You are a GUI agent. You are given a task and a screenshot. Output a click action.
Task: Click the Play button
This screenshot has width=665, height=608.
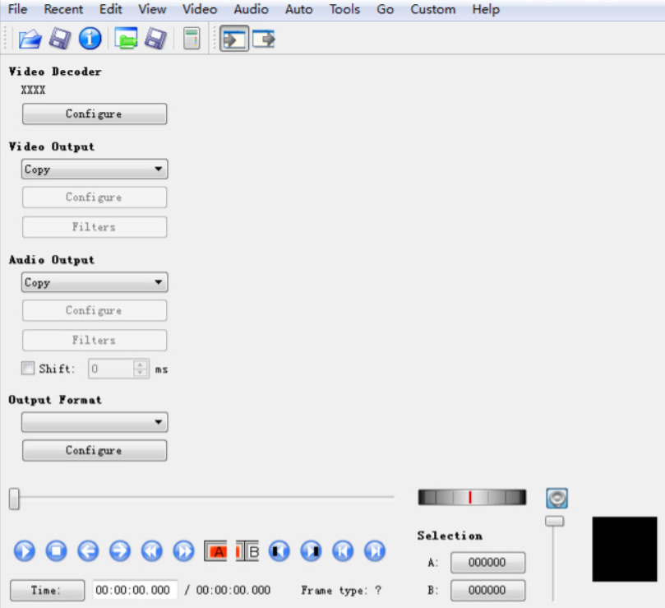[x=25, y=551]
